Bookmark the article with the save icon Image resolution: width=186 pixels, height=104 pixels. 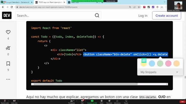(x=8, y=64)
